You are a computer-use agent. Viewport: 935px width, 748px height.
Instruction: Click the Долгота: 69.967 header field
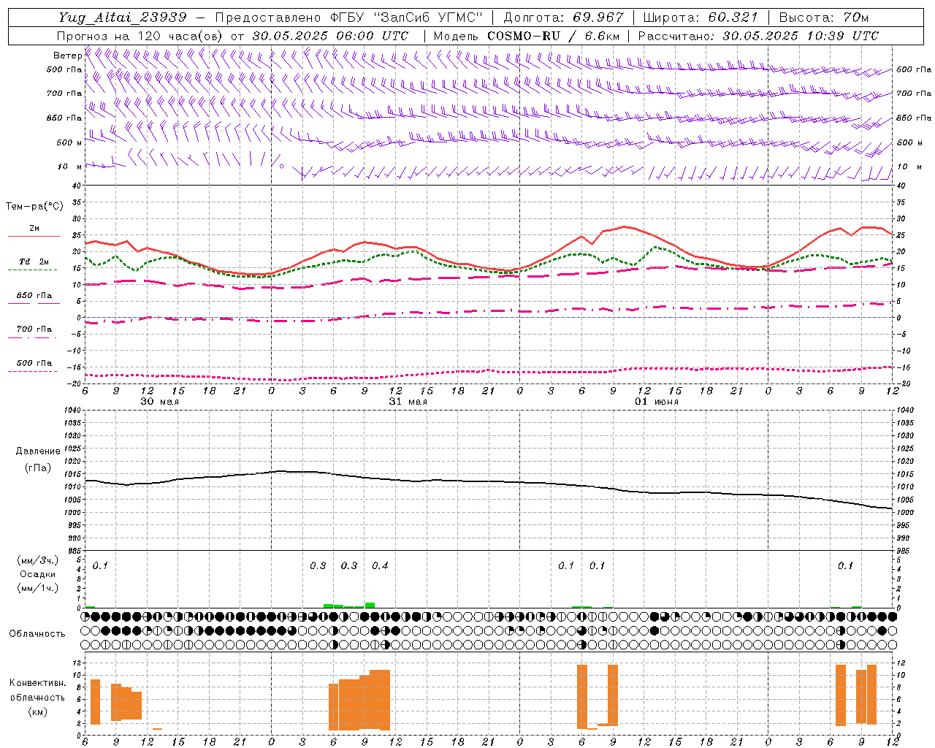563,18
